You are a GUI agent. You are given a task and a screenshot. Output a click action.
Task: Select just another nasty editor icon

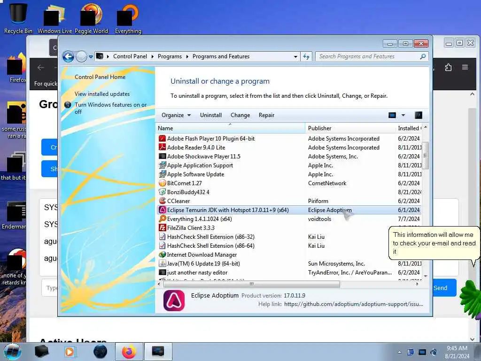[162, 272]
